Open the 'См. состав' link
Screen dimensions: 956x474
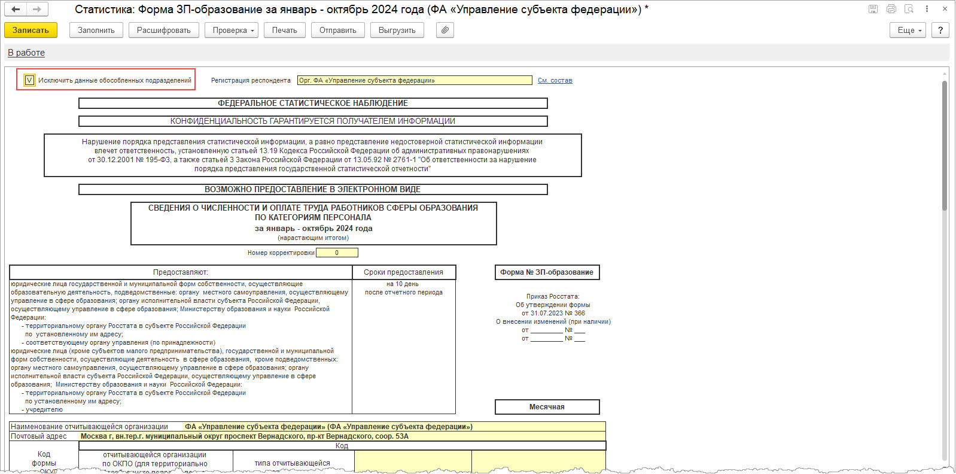point(555,80)
